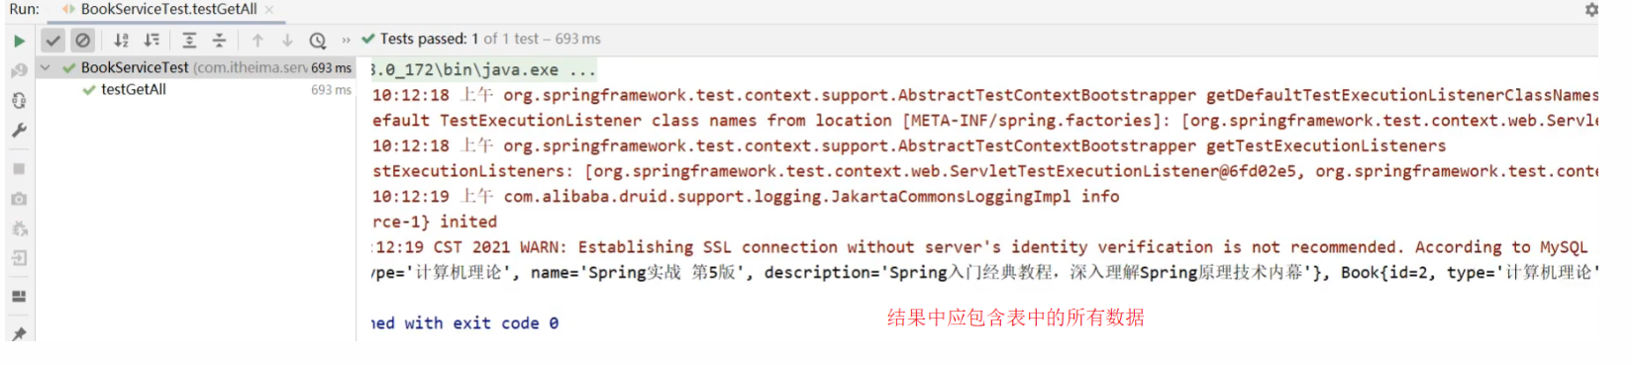Screen dimensions: 1632x365
Task: Open Run panel settings gear
Action: 1590,9
